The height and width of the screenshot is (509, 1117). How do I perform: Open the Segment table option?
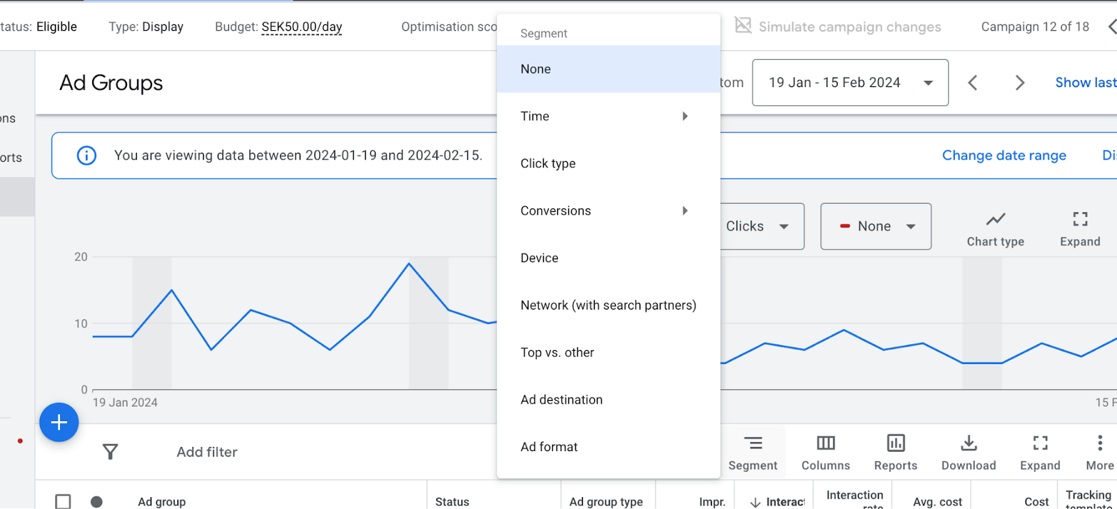(x=753, y=453)
